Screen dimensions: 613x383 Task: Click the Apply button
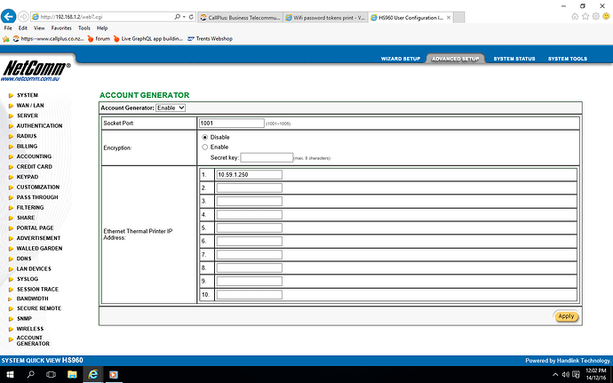(x=566, y=316)
